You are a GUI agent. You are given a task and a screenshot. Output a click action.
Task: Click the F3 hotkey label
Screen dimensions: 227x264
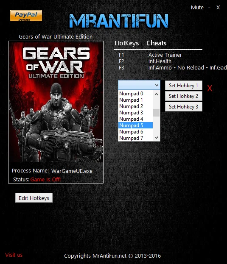tap(121, 68)
